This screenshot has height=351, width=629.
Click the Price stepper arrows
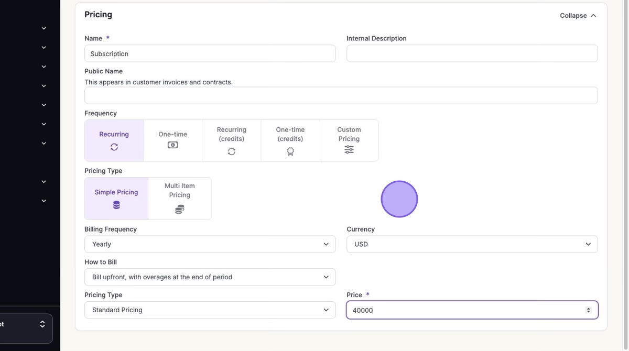coord(588,310)
